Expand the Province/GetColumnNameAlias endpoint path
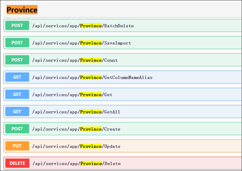The height and width of the screenshot is (171, 242). (x=92, y=77)
